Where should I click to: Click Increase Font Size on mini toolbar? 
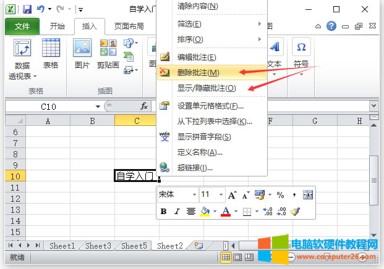pos(232,195)
